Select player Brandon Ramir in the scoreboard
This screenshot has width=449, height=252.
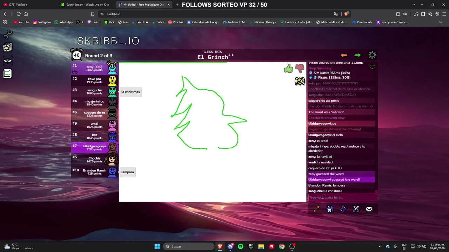click(x=95, y=172)
